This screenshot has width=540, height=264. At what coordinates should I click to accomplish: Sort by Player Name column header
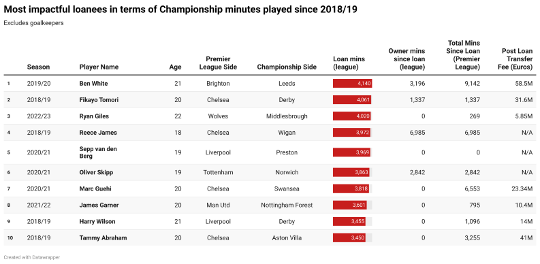(99, 67)
